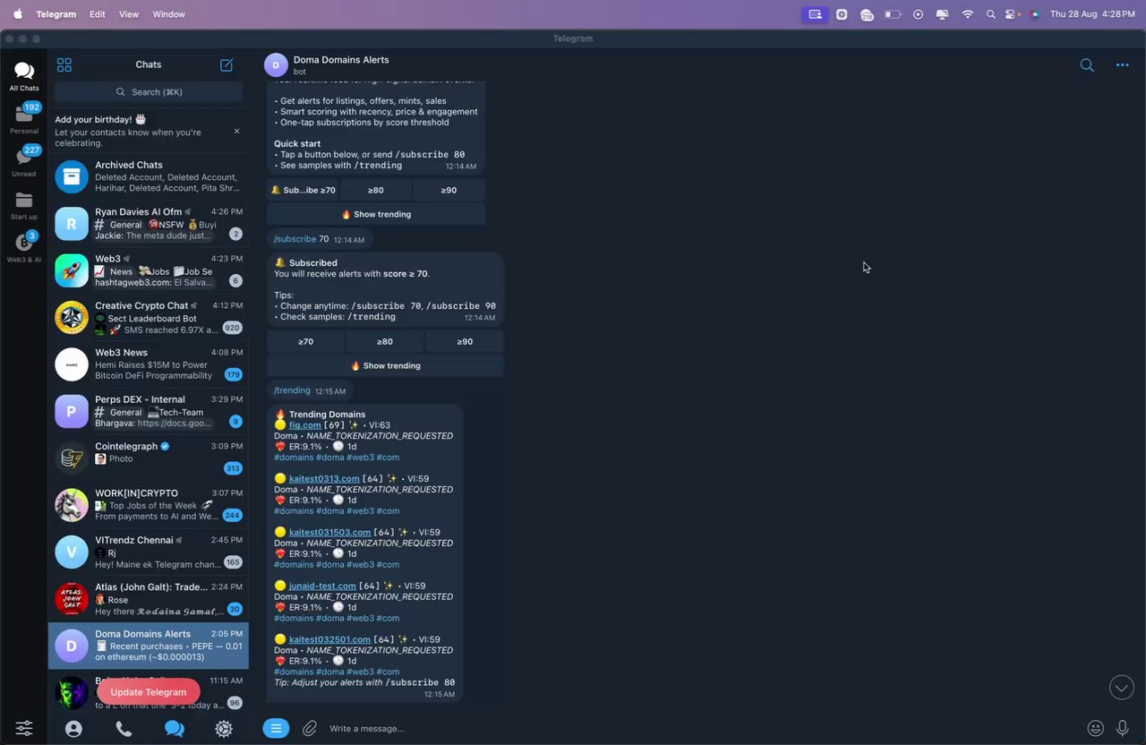
Task: Click the Update Telegram button
Action: click(149, 691)
